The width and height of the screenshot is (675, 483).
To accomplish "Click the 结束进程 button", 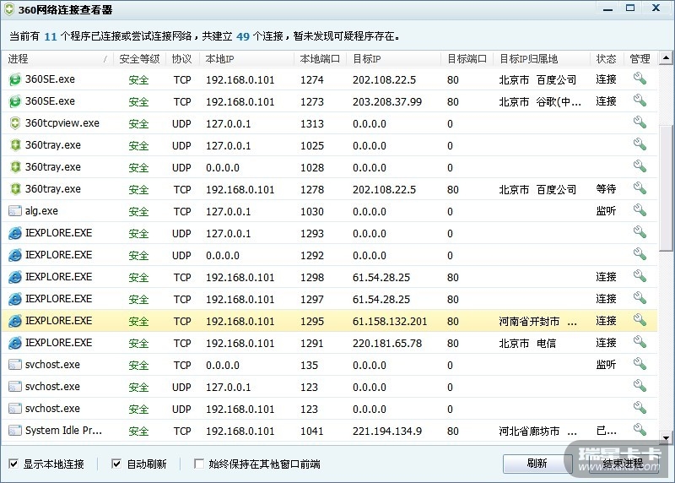I will [x=624, y=464].
